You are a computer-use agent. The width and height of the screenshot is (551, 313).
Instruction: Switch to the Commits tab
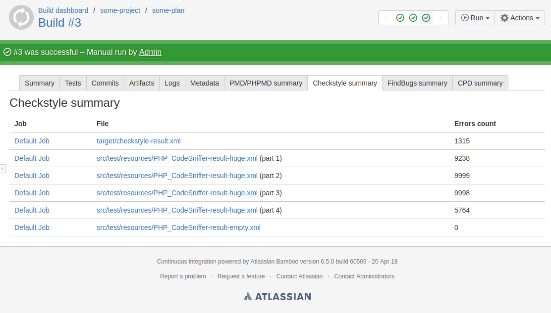(105, 83)
